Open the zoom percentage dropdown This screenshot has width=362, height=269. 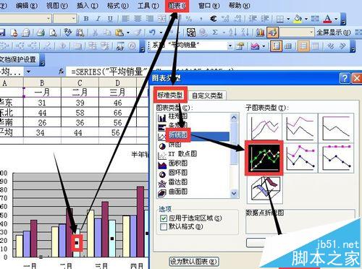311,33
